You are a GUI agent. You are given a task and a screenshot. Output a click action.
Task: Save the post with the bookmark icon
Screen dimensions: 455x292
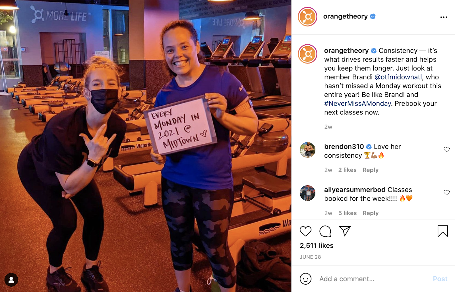point(442,231)
